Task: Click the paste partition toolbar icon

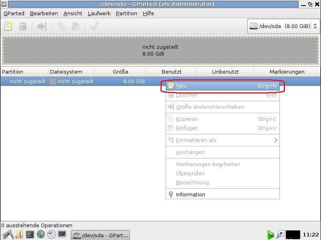Action: click(76, 26)
